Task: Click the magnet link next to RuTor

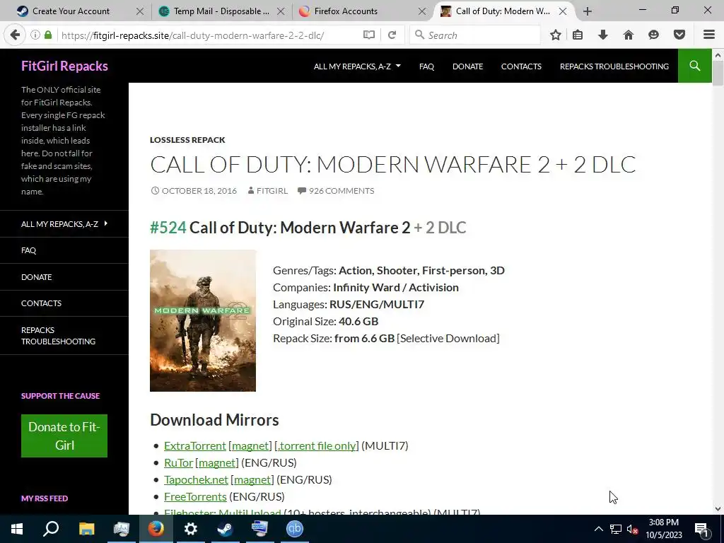Action: [x=217, y=462]
